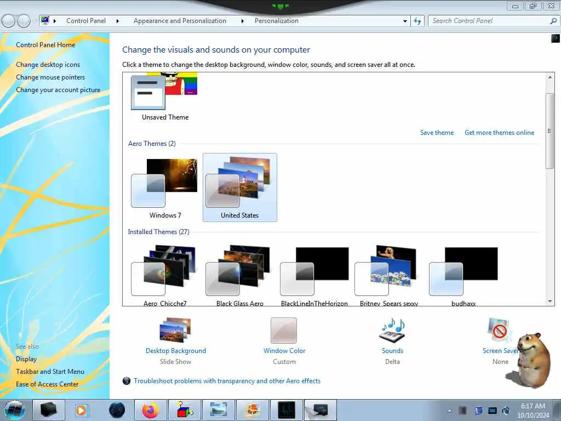The width and height of the screenshot is (561, 421).
Task: Click the Sounds link text
Action: click(392, 351)
